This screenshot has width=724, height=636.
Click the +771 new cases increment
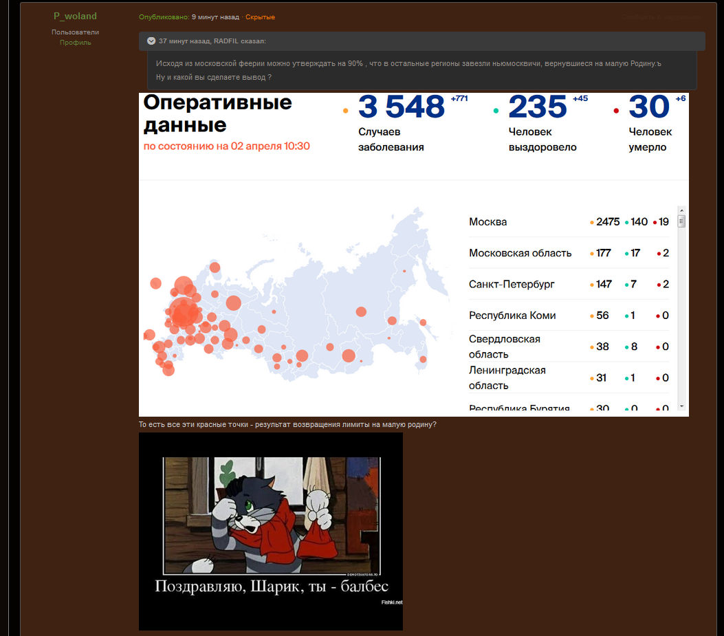tap(459, 98)
